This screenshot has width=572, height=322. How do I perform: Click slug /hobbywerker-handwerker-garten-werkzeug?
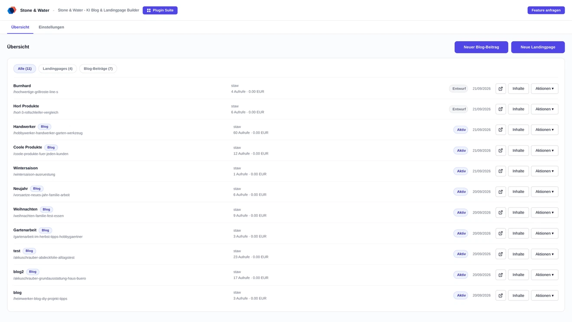[48, 133]
